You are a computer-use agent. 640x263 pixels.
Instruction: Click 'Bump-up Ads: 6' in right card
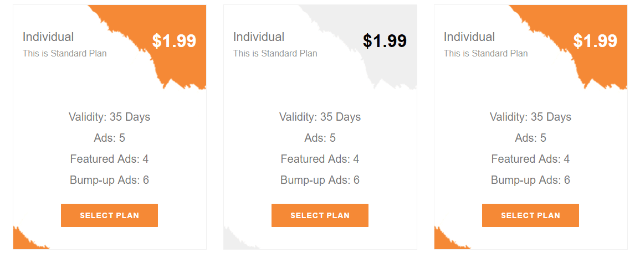pos(530,180)
